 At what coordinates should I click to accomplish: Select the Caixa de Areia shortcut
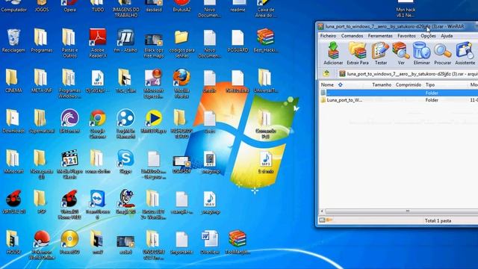coord(265,9)
